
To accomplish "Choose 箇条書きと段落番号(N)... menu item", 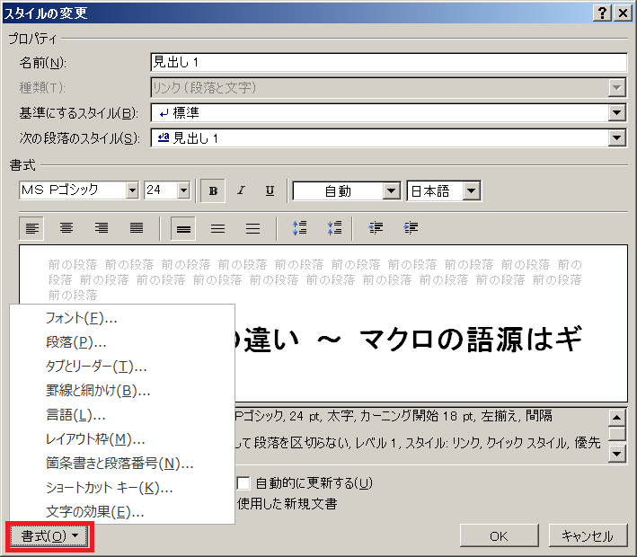I will (x=122, y=464).
